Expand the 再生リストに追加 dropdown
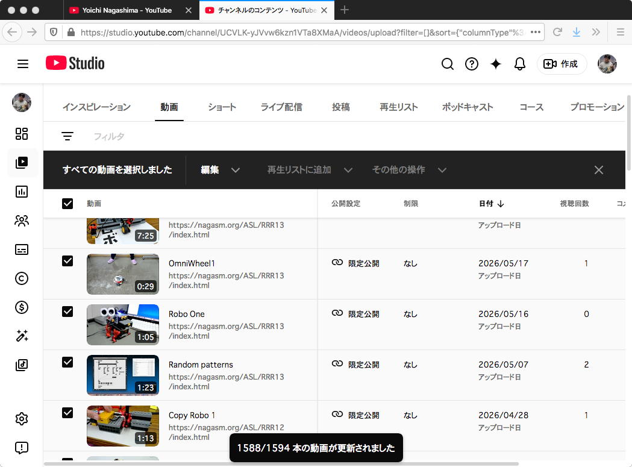 coord(310,170)
